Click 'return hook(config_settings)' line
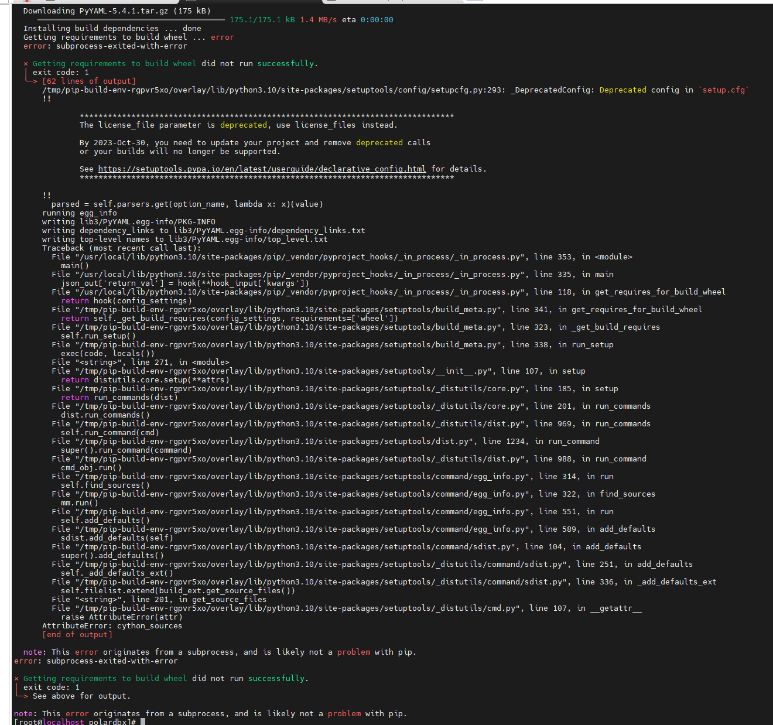 (126, 301)
